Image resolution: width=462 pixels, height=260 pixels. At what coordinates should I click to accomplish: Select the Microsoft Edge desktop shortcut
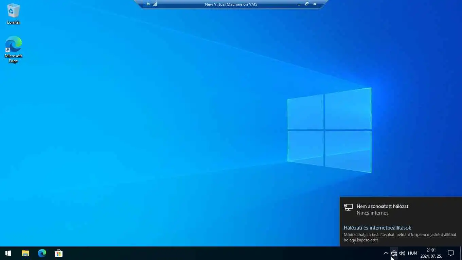click(x=13, y=49)
